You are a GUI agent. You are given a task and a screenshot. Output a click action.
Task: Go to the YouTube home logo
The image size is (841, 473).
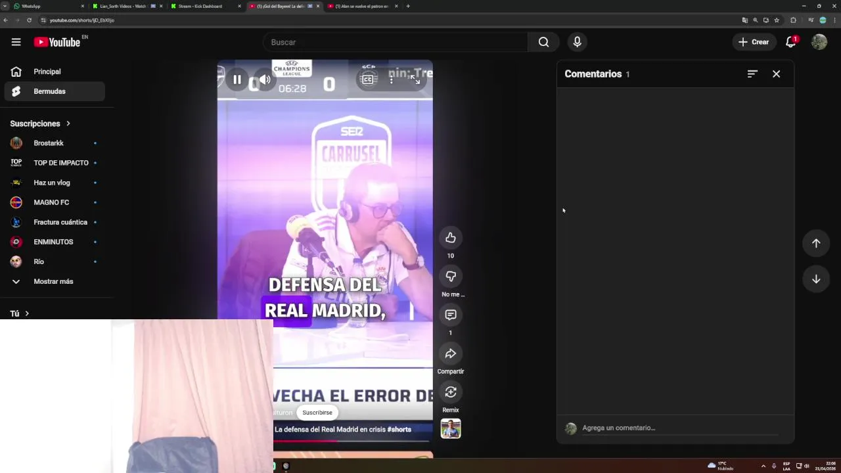point(57,42)
